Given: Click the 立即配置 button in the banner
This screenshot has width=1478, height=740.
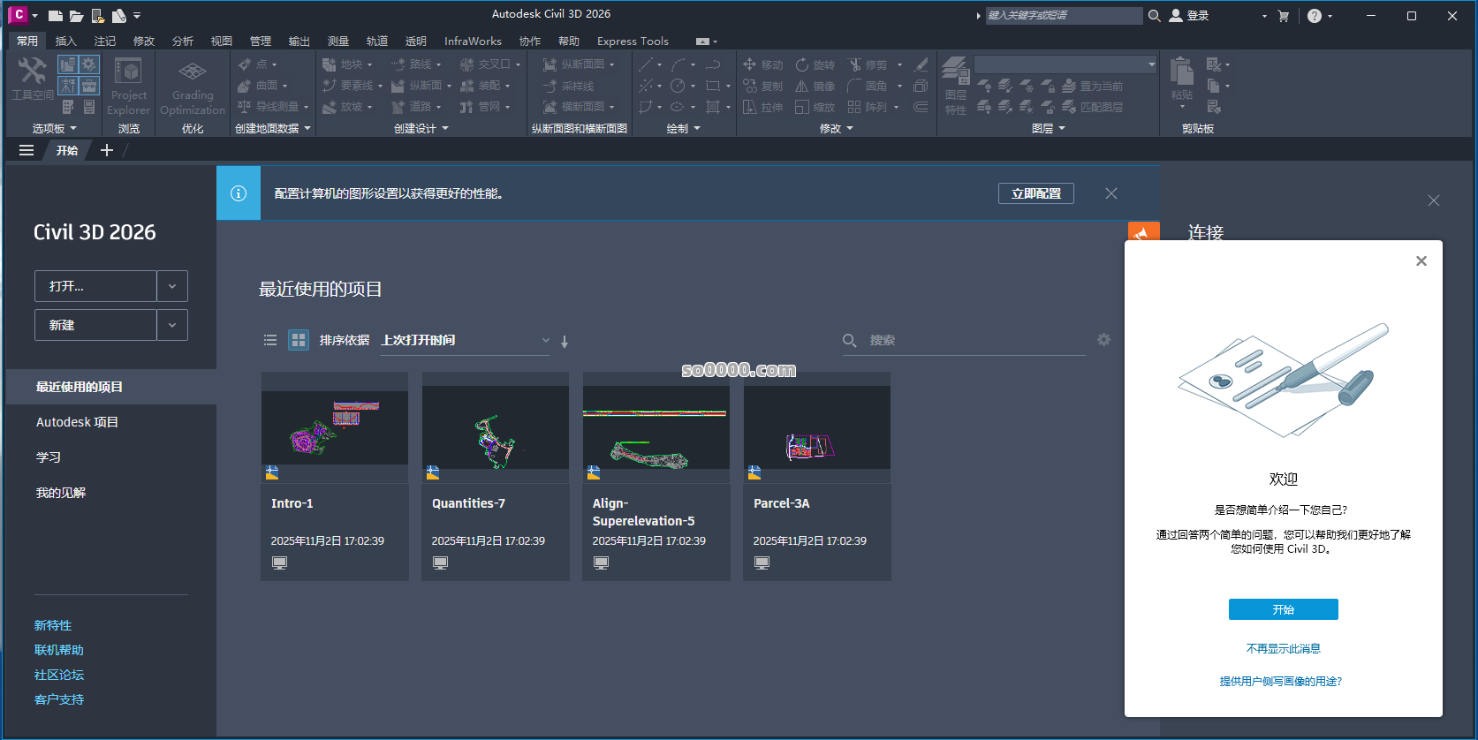Looking at the screenshot, I should pyautogui.click(x=1035, y=193).
